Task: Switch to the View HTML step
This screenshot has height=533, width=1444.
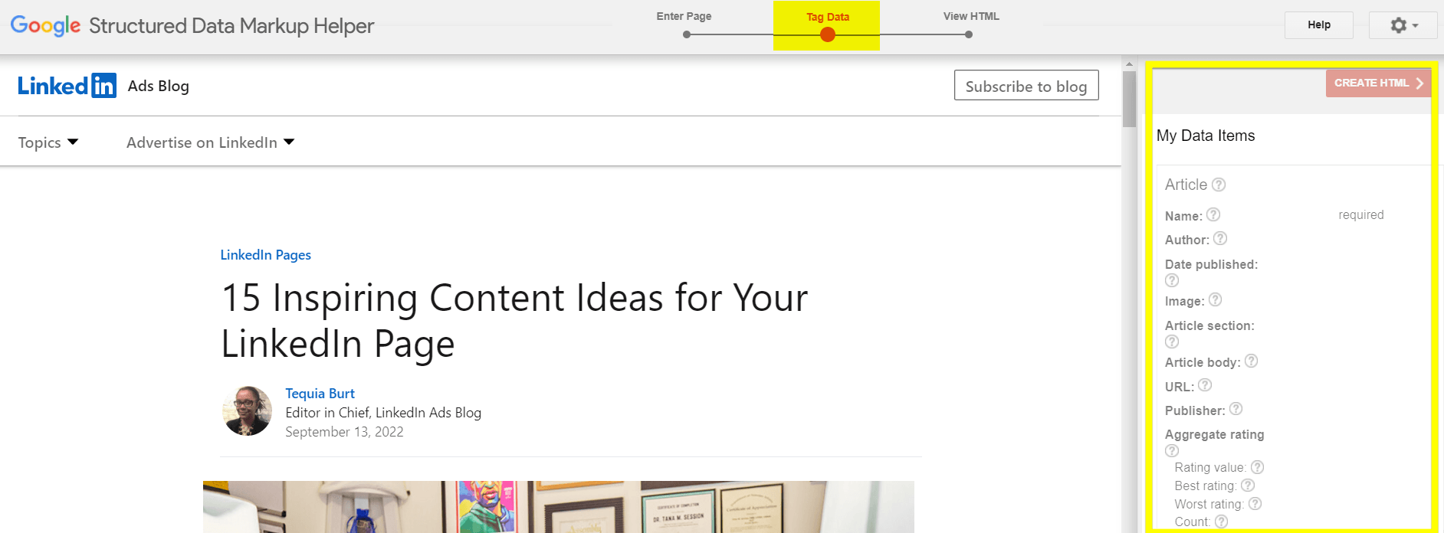Action: coord(970,15)
